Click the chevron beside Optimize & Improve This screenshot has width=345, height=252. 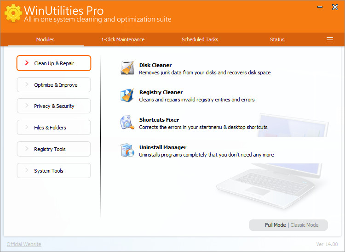pos(27,84)
